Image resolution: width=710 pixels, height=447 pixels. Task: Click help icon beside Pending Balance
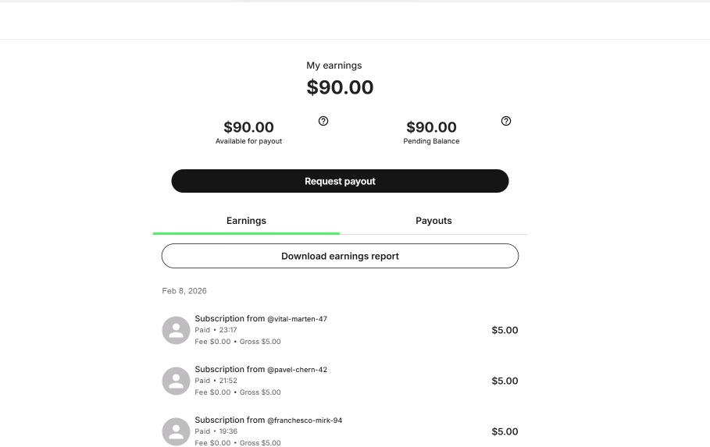pos(506,121)
